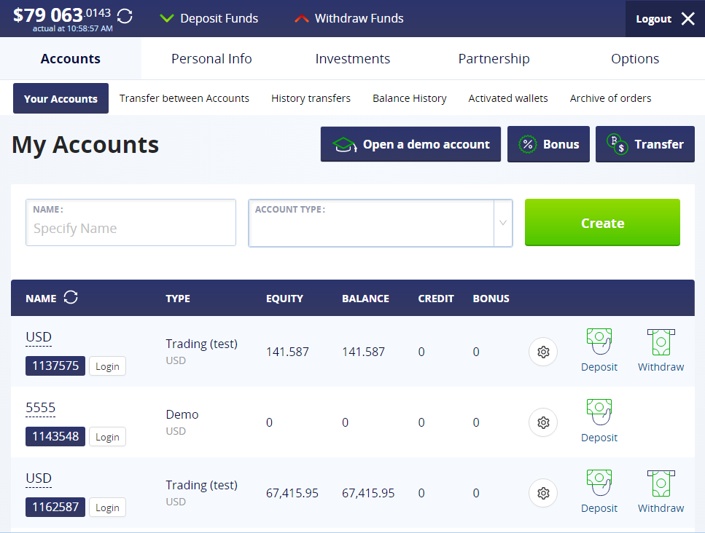Screen dimensions: 705x533
Task: Click the Logout button
Action: click(x=665, y=18)
